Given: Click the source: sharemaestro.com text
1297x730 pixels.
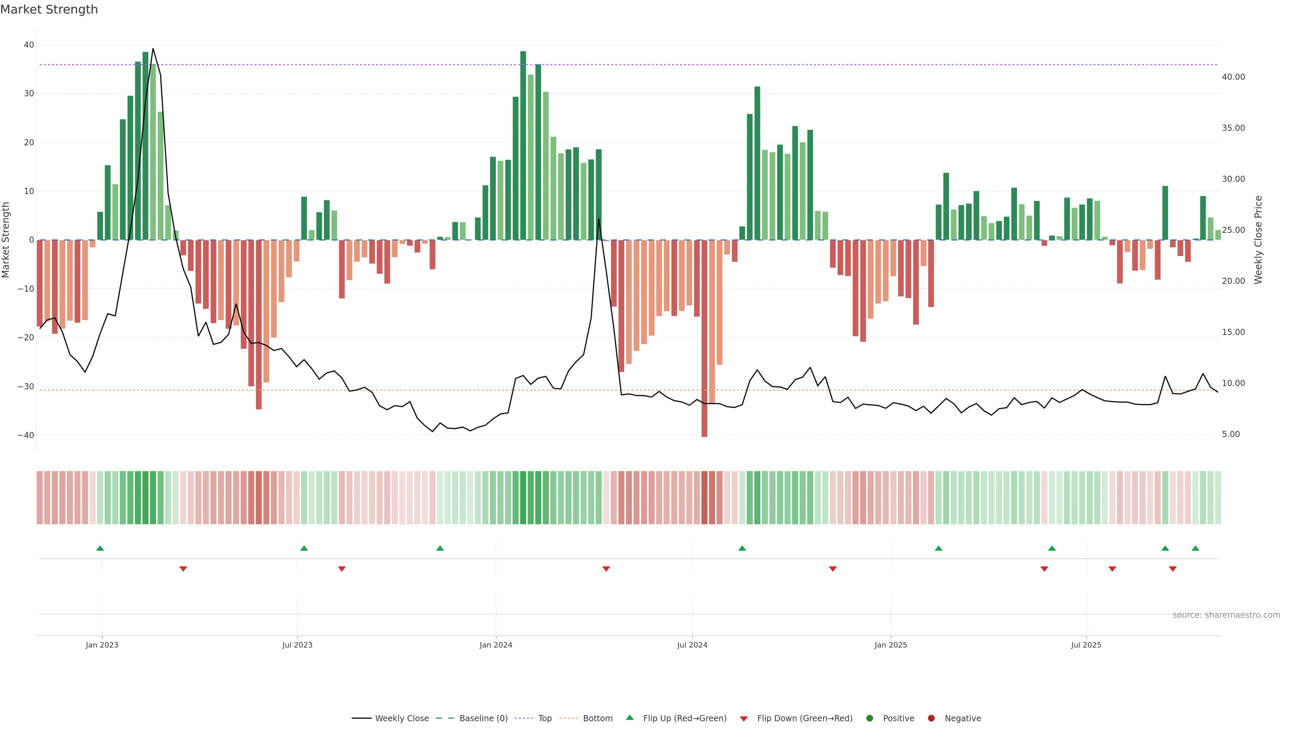Looking at the screenshot, I should coord(1226,615).
